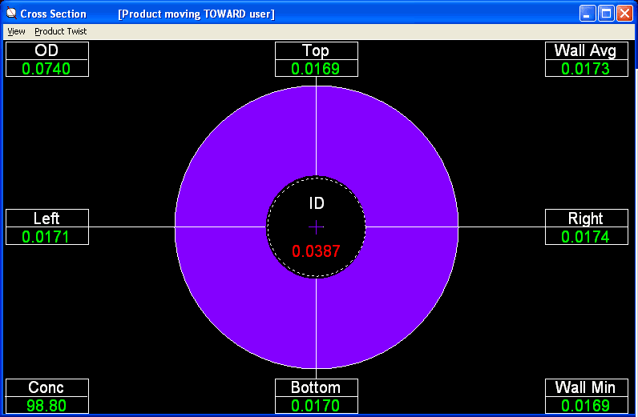Click the Wall Avg value 0.0173
This screenshot has height=417, width=638.
pos(585,69)
